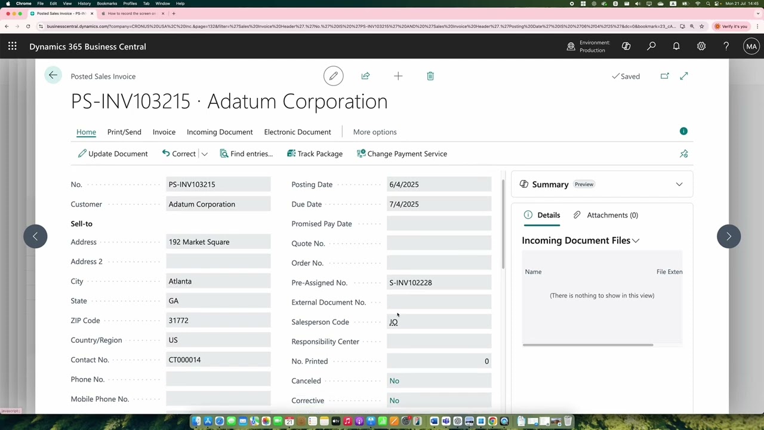Click the vertical scrollbar of the form
This screenshot has width=764, height=430.
click(x=503, y=224)
